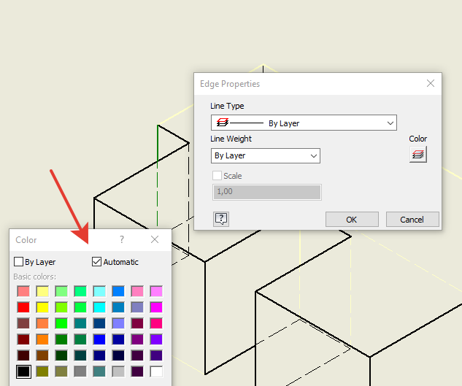Click the Scale value field showing 1,00
This screenshot has width=462, height=386.
point(267,192)
